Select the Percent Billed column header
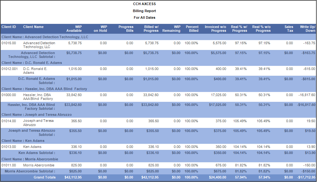 point(192,29)
